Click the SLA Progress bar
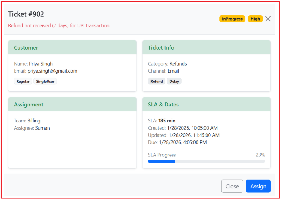The height and width of the screenshot is (200, 281). tap(206, 161)
